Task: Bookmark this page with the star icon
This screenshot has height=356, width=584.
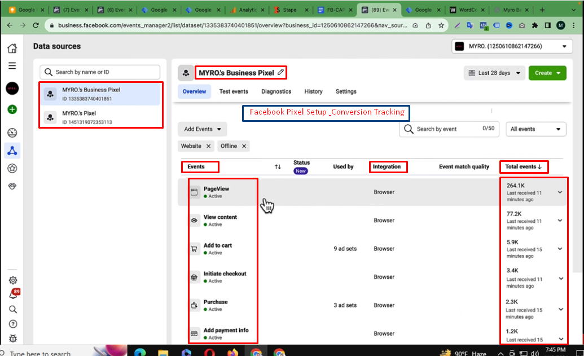Action: point(441,25)
